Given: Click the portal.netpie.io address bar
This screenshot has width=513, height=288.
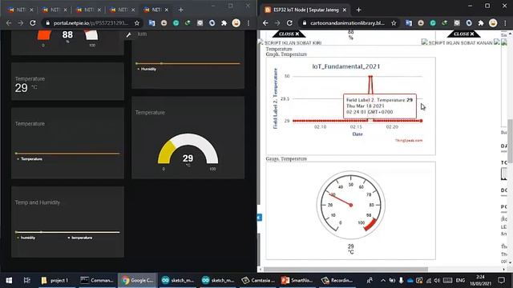Looking at the screenshot, I should pyautogui.click(x=91, y=23).
